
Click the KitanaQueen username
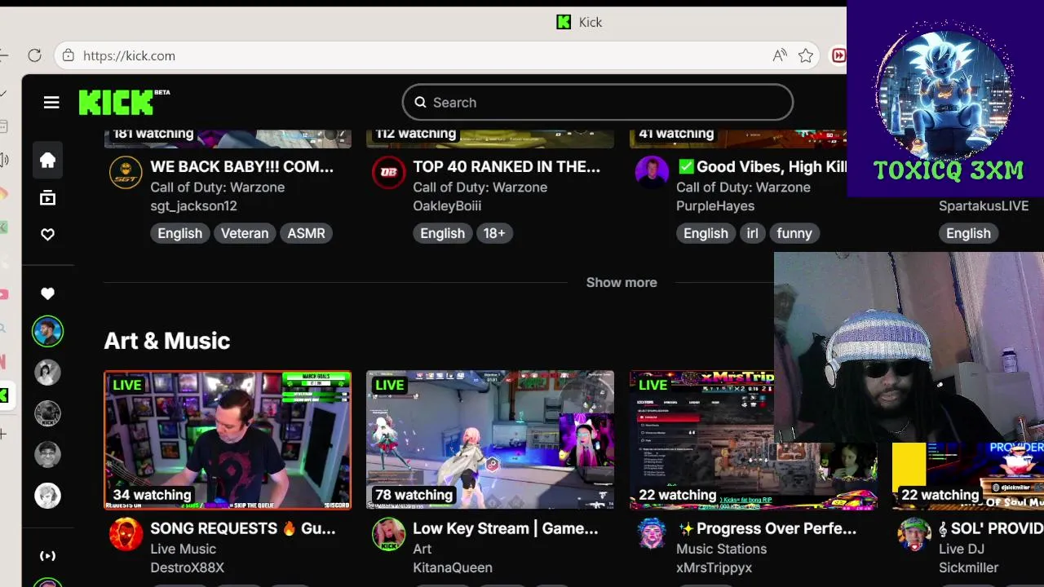(453, 567)
